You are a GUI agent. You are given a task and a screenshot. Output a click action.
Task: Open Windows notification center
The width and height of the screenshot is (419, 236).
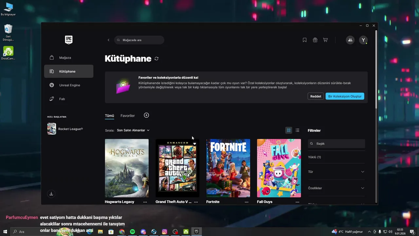(x=412, y=232)
